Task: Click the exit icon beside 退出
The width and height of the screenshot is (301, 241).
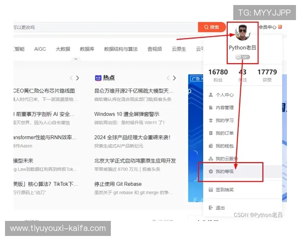Action: [x=211, y=208]
